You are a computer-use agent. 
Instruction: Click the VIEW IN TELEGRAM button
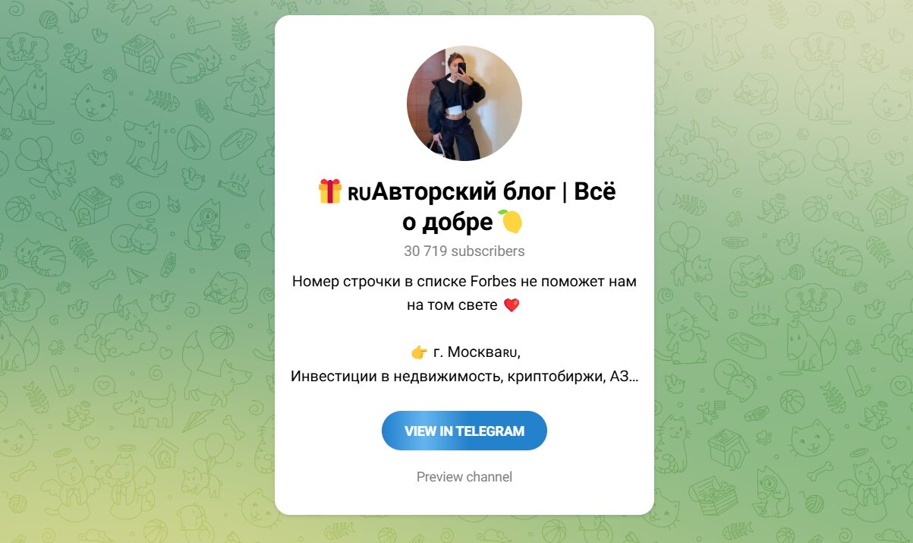[x=464, y=431]
